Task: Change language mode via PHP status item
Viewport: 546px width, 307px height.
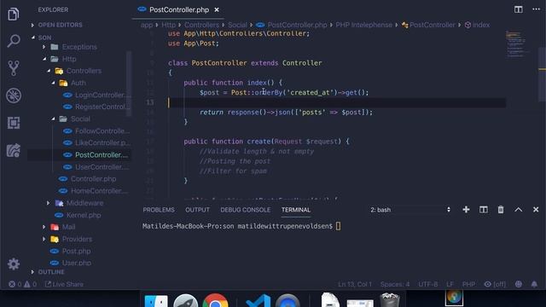Action: click(x=468, y=284)
